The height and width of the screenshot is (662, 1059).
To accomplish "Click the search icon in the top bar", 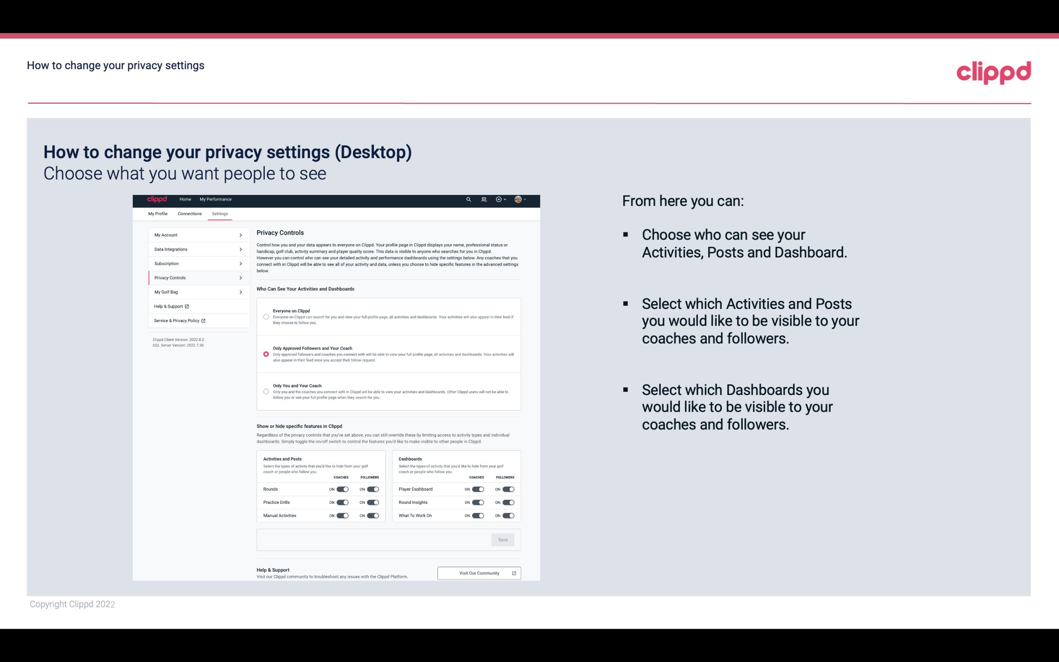I will click(468, 200).
